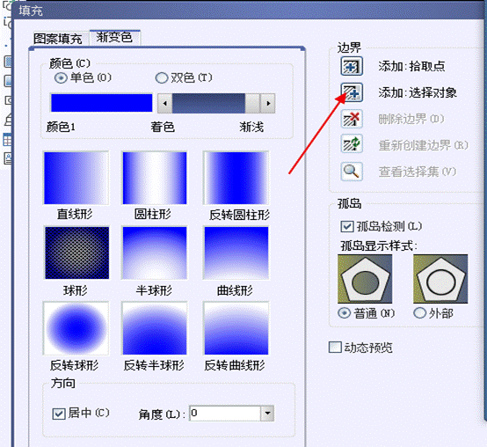This screenshot has width=487, height=447.
Task: Click the Recreate Boundary (重新创建边界) icon
Action: pyautogui.click(x=352, y=144)
